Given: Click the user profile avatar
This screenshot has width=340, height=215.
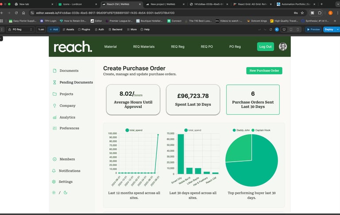Looking at the screenshot, I should pyautogui.click(x=283, y=46).
